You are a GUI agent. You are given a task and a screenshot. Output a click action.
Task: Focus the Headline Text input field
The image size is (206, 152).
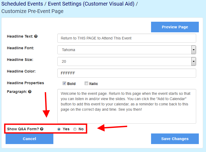pos(127,38)
